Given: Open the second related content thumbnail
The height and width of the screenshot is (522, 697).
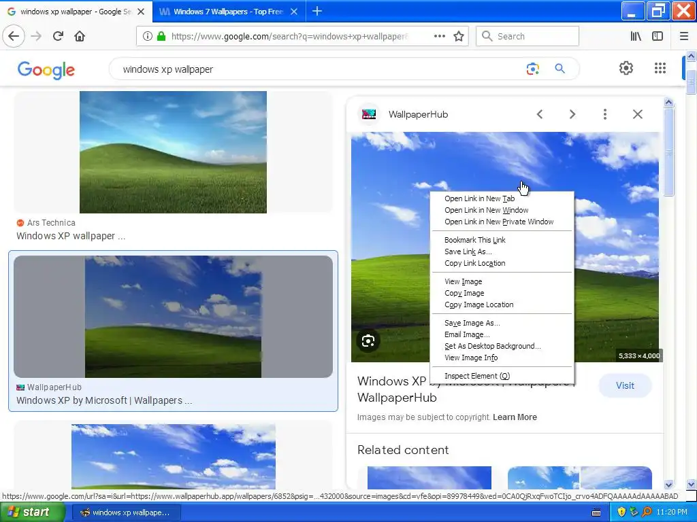Looking at the screenshot, I should pyautogui.click(x=580, y=478).
